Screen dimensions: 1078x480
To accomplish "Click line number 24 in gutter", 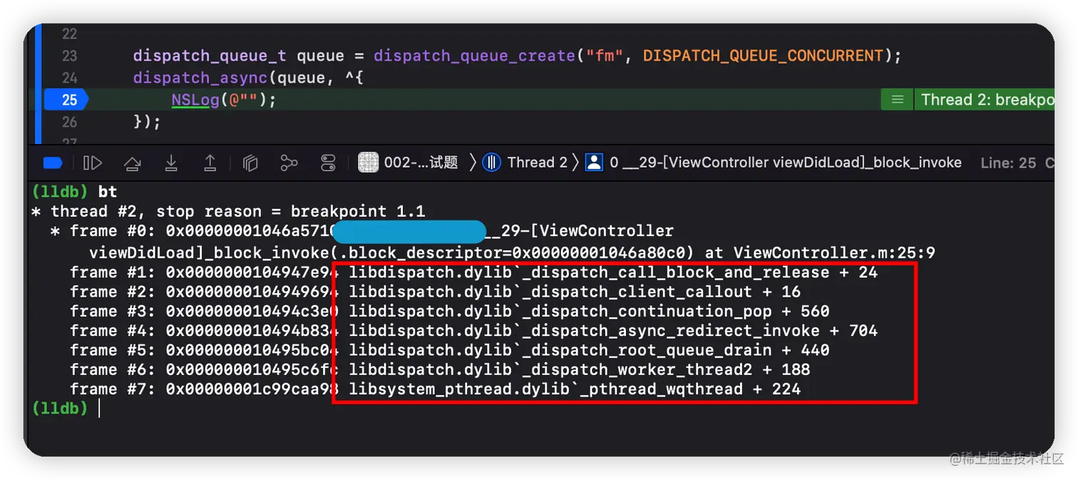I will 69,78.
